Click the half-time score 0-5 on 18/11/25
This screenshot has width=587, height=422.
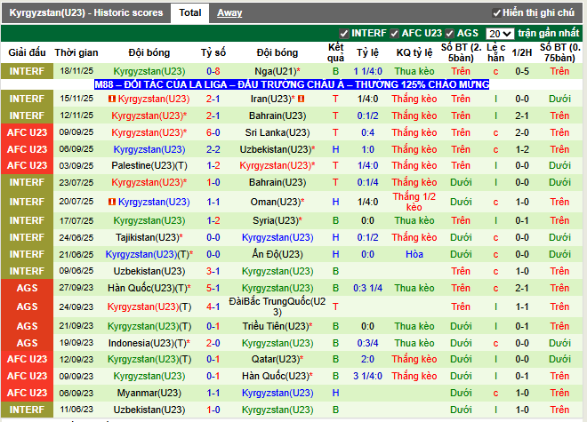click(x=522, y=71)
